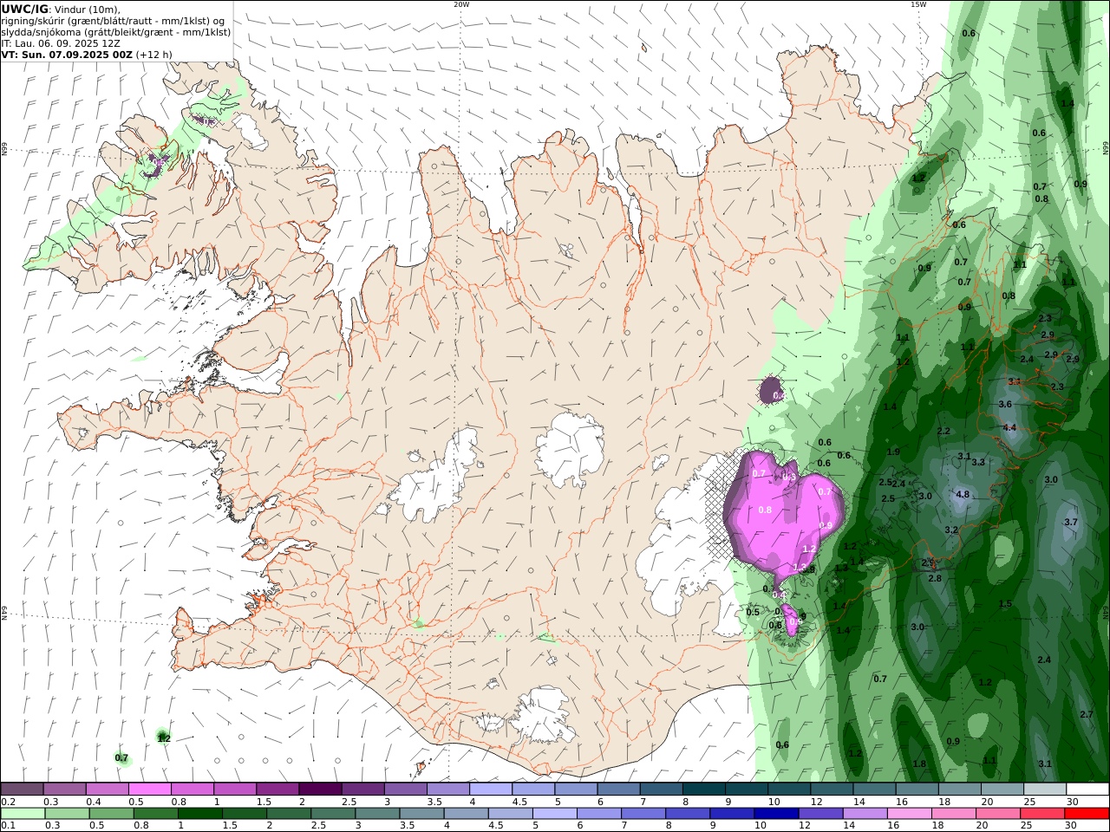Click the 15W longitude label

pos(917,4)
